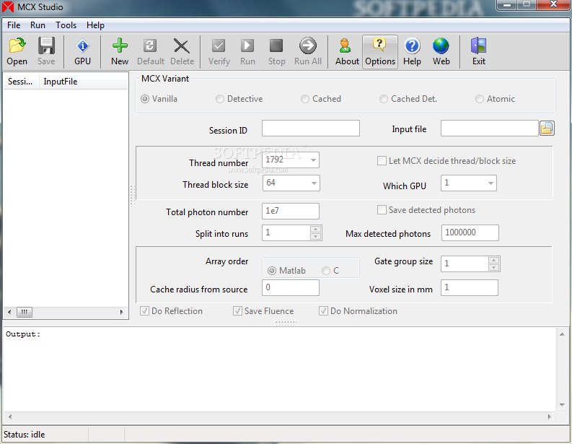The width and height of the screenshot is (572, 444).
Task: Click output pane scroll down arrow
Action: point(562,404)
